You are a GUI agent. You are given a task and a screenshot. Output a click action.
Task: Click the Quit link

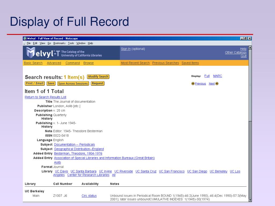click(243, 56)
